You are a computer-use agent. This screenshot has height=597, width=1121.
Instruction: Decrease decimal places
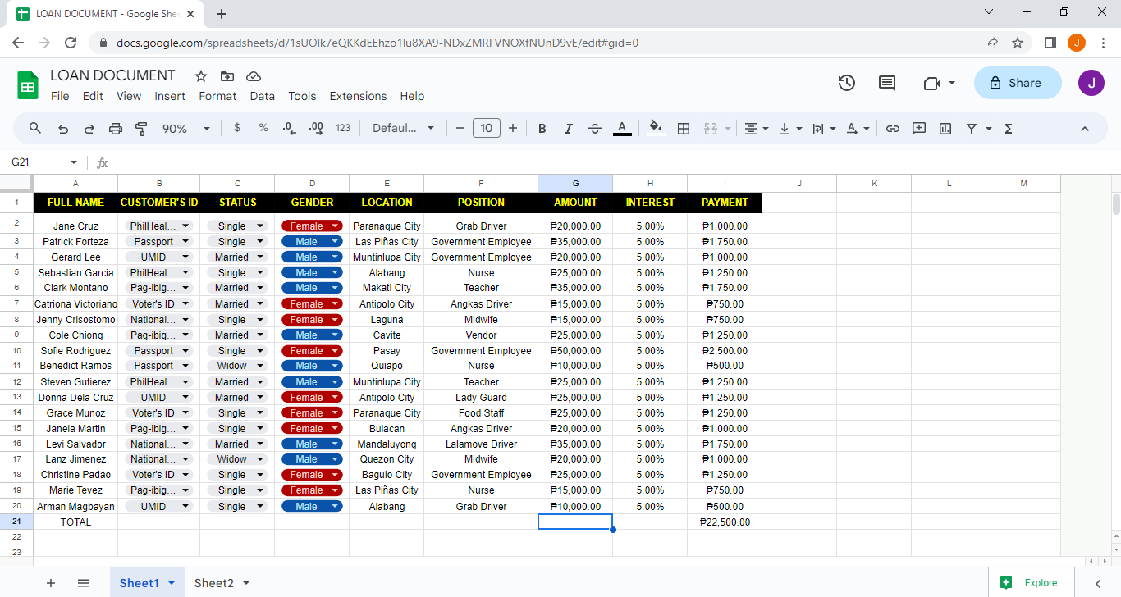[x=289, y=128]
